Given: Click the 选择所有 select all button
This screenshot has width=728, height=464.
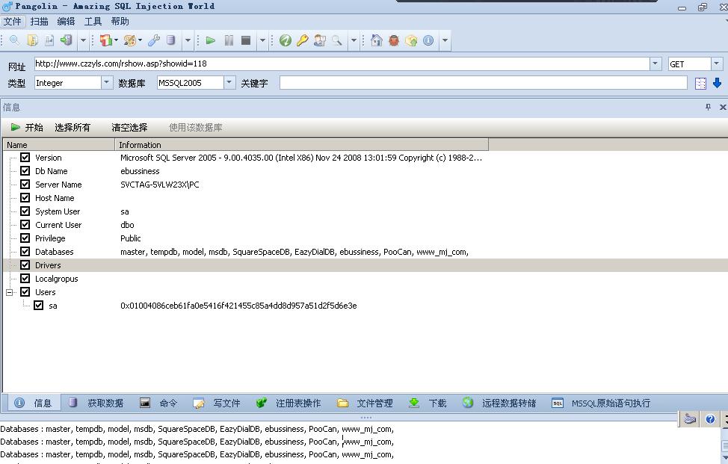Looking at the screenshot, I should coord(73,127).
